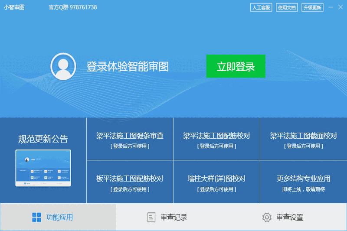Open 人工客服 support
Image resolution: width=347 pixels, height=231 pixels.
click(261, 7)
